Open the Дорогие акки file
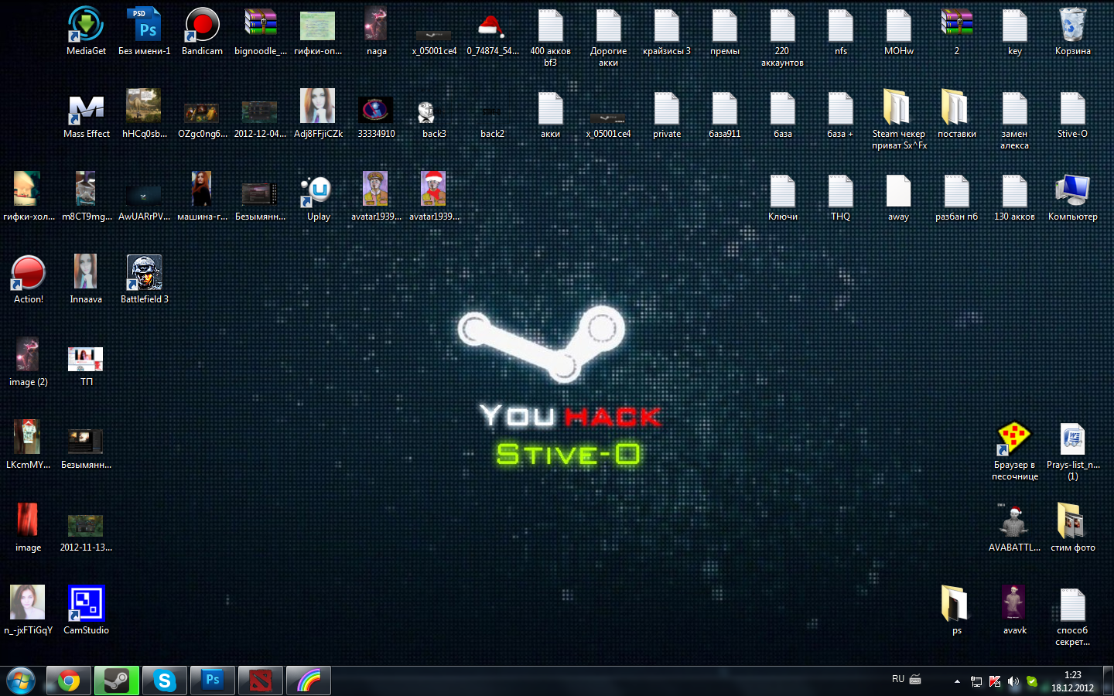Viewport: 1114px width, 696px height. [608, 36]
